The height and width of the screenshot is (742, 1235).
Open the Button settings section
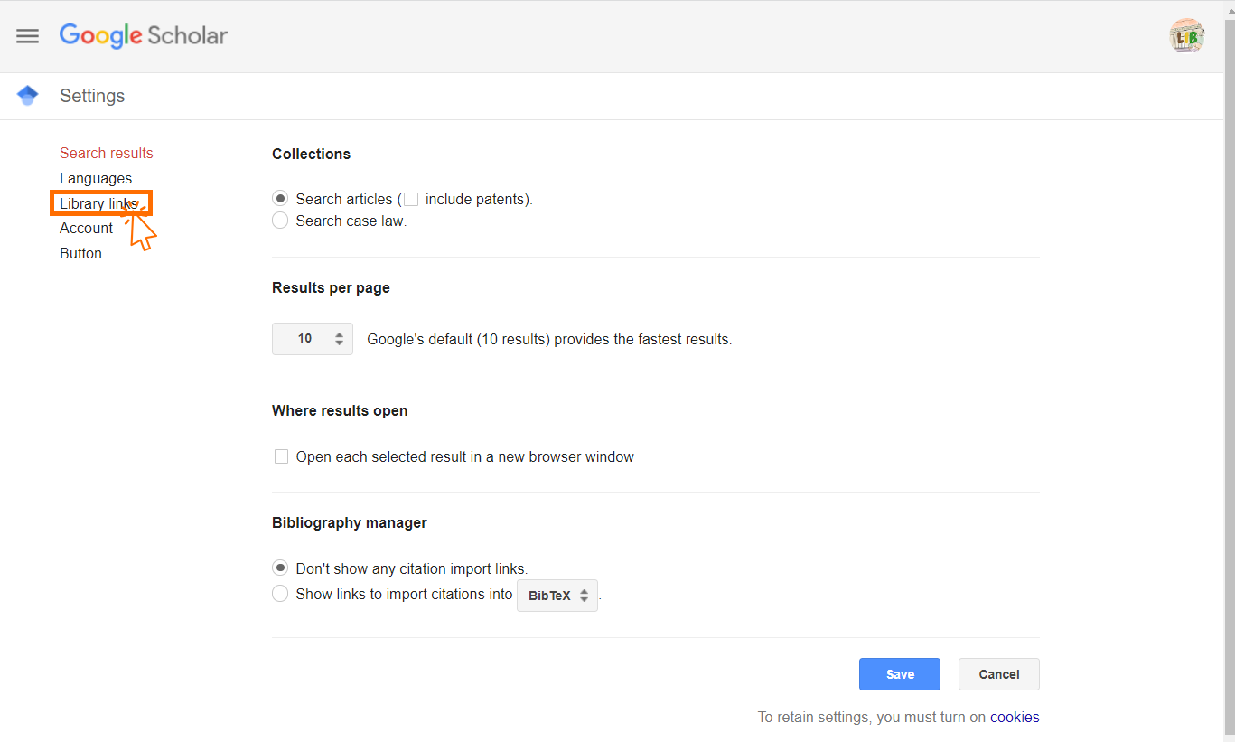tap(80, 253)
